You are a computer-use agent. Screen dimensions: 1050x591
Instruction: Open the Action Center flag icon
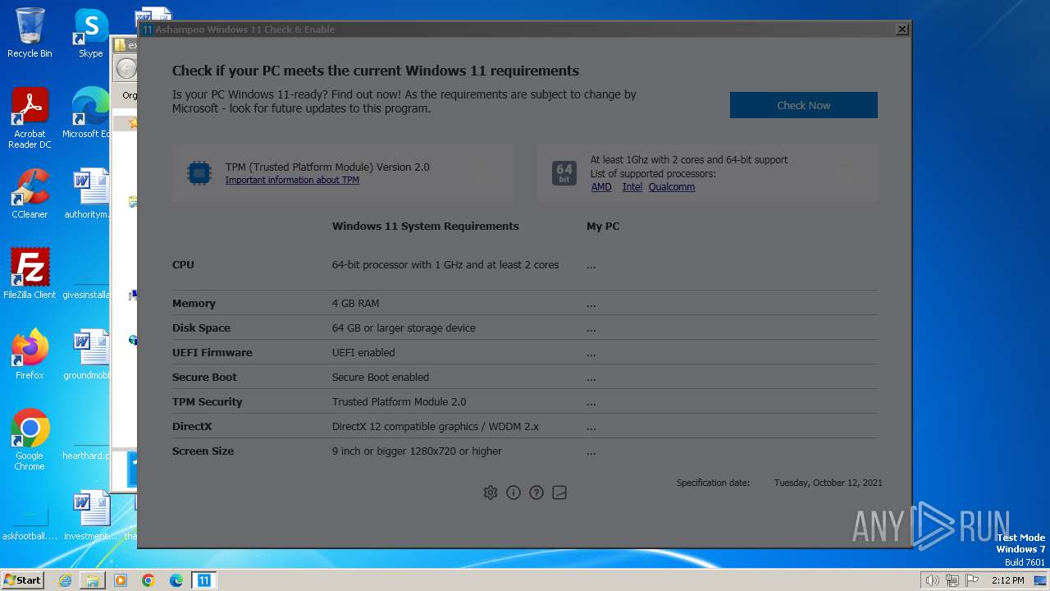click(x=972, y=580)
